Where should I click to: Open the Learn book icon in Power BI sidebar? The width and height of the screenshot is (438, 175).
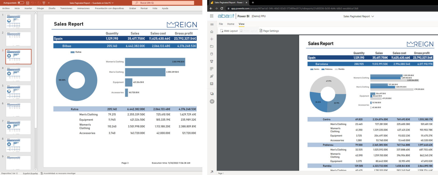click(x=212, y=84)
